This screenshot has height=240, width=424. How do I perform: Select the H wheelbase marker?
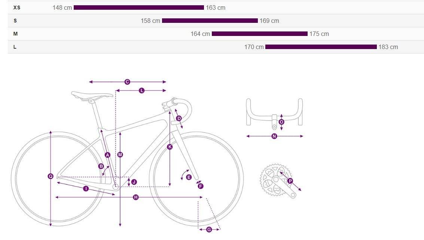pyautogui.click(x=136, y=197)
